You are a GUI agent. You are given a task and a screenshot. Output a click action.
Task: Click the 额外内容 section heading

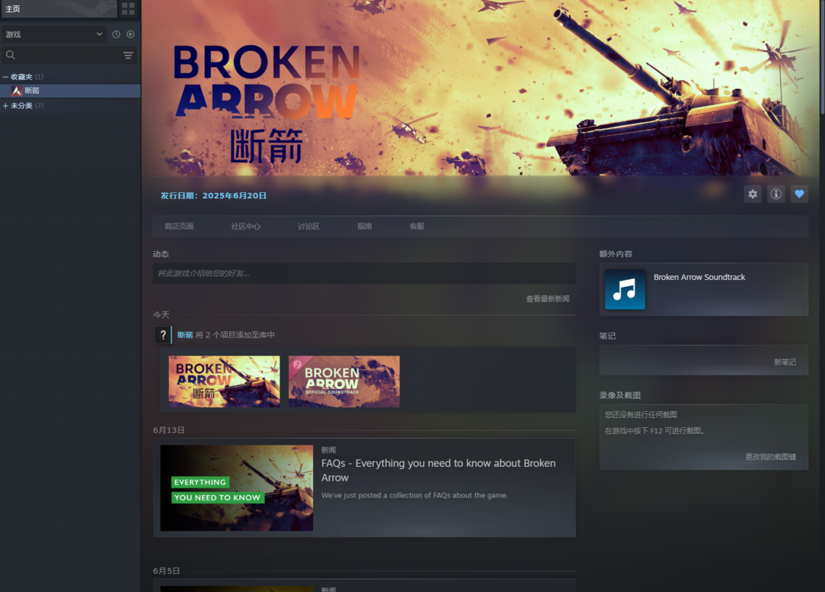pyautogui.click(x=616, y=254)
